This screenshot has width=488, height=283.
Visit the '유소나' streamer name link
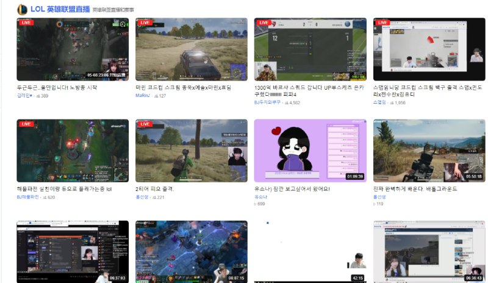tap(261, 197)
